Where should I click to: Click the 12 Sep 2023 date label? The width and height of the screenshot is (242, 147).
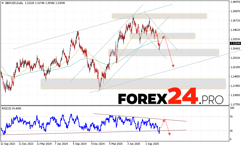[8, 144]
